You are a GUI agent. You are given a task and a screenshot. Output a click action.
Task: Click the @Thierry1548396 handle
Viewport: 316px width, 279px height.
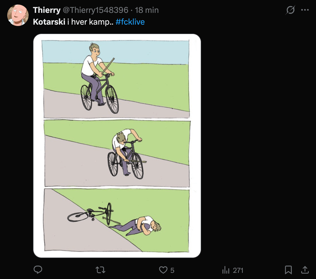(x=95, y=10)
